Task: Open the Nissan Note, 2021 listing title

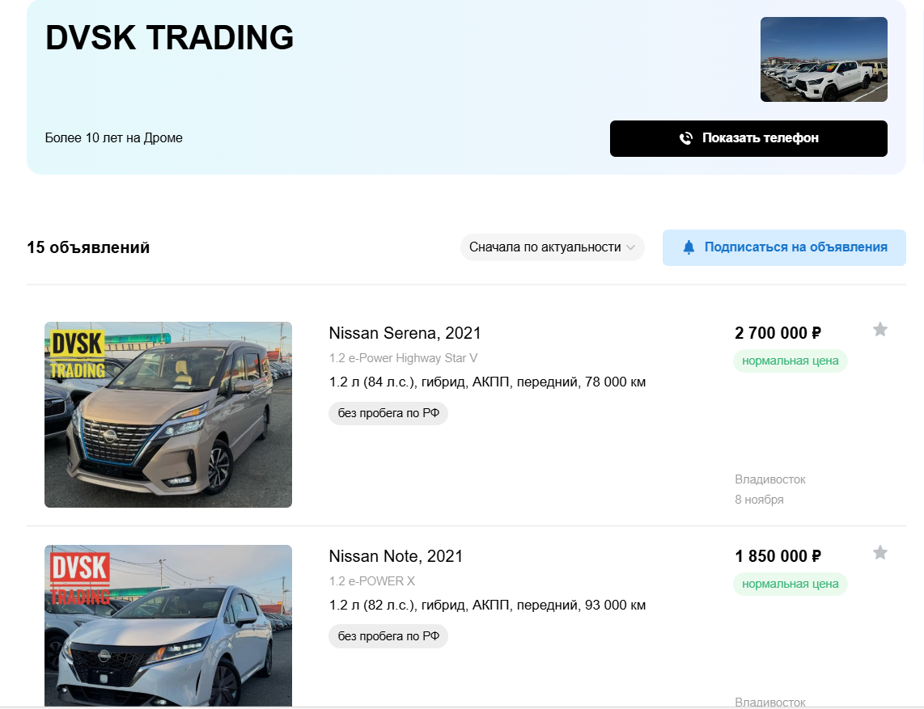Action: click(x=396, y=556)
